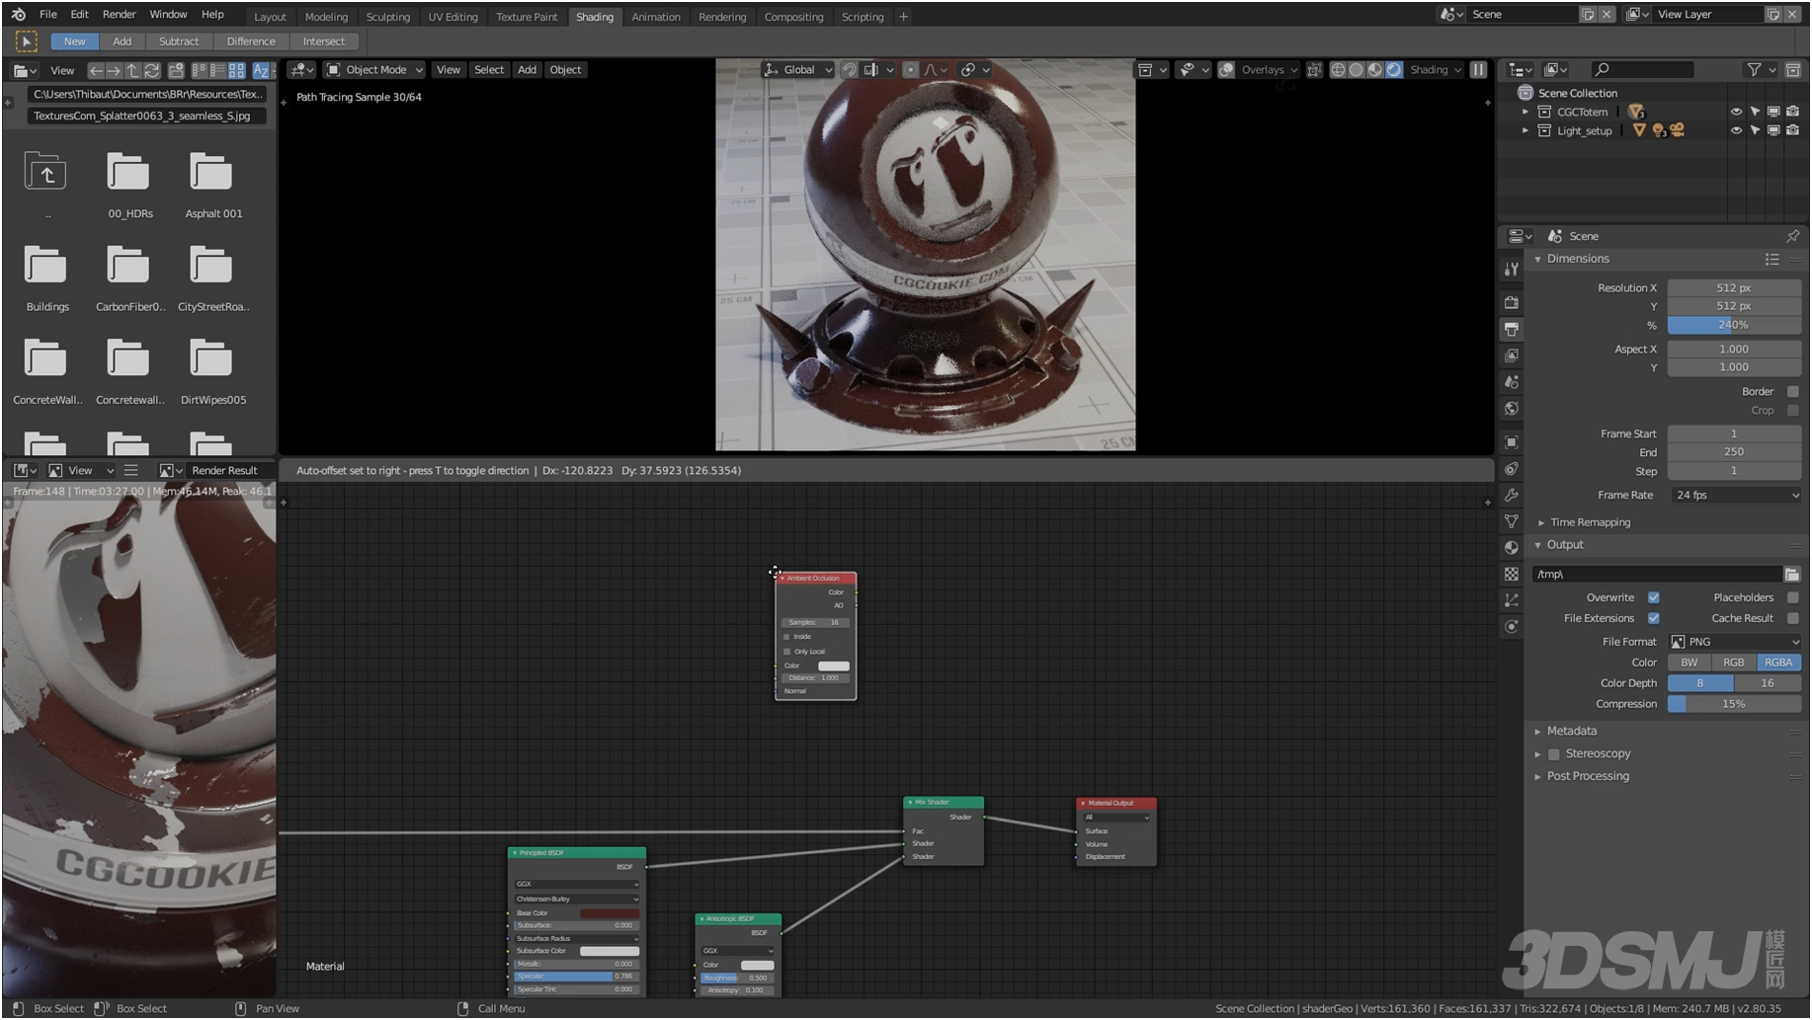Open the Modifiers properties tab wrench icon
Image resolution: width=1812 pixels, height=1020 pixels.
[x=1512, y=496]
